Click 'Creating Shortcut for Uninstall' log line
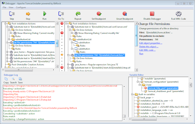The width and height of the screenshot is (195, 124). (x=40, y=108)
